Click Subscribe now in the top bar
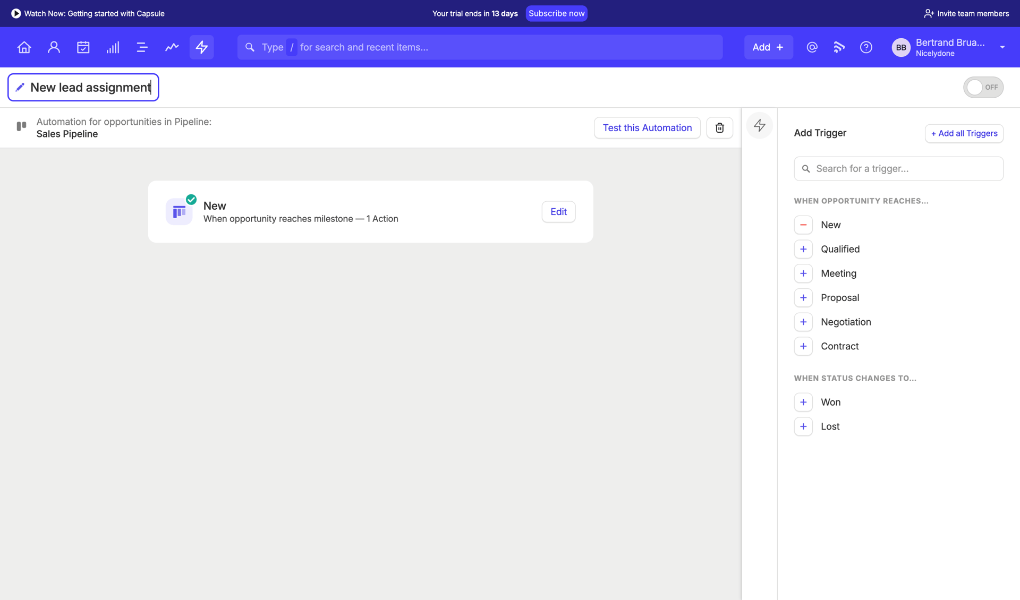This screenshot has width=1020, height=600. tap(556, 13)
